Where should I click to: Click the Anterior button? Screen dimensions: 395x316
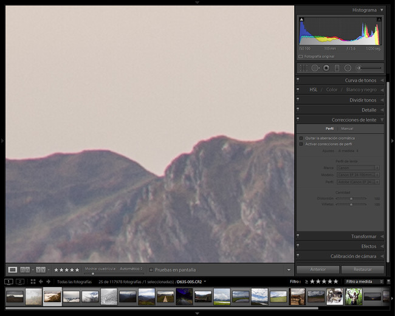tap(318, 269)
